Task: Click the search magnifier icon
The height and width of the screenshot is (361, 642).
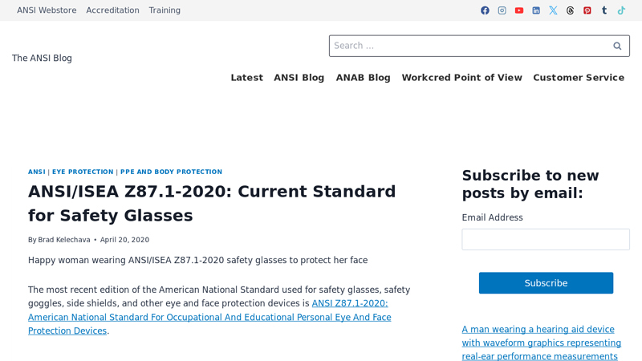Action: 617,46
